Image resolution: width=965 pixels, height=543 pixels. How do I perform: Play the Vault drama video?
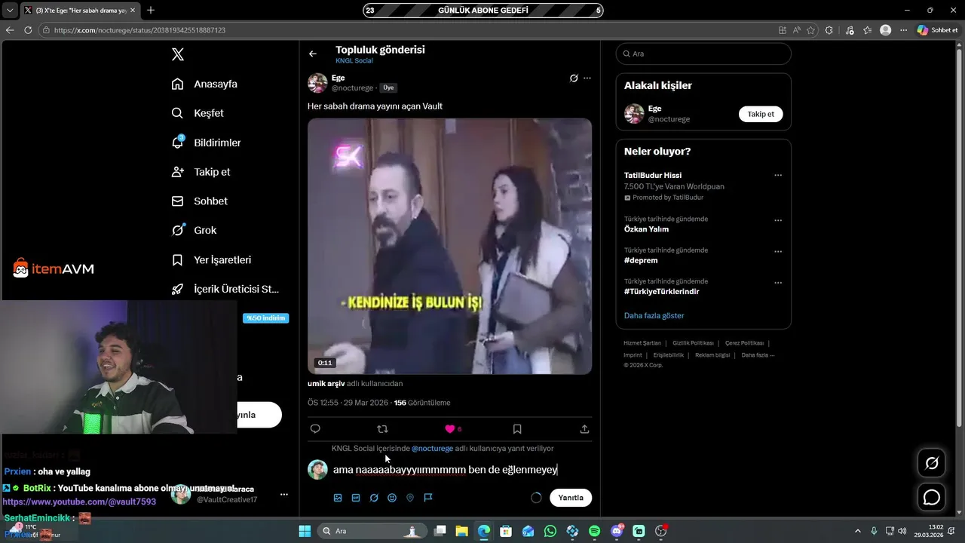click(449, 246)
